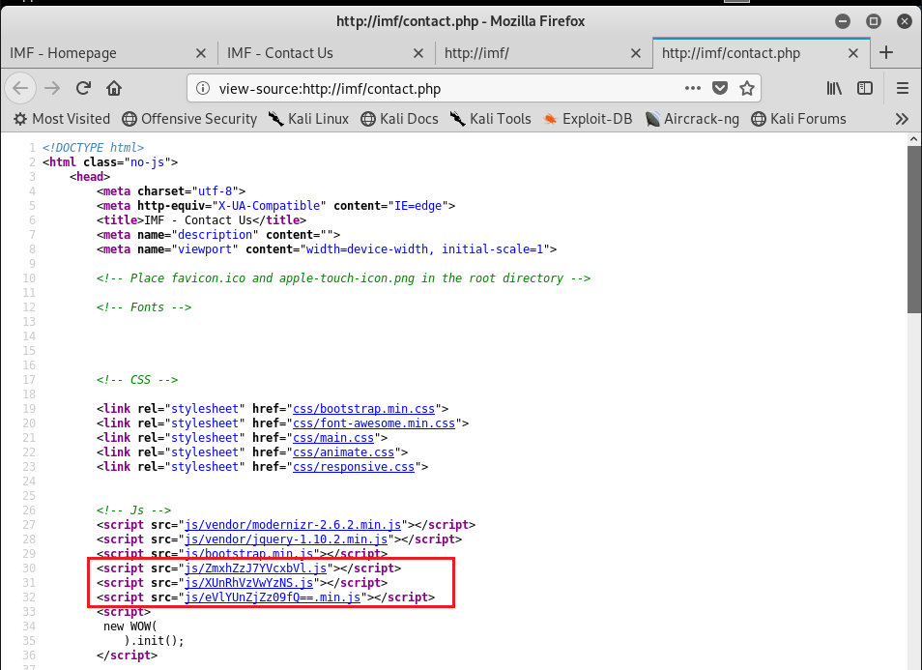Image resolution: width=922 pixels, height=670 pixels.
Task: Open js/bootstrap.min.js link
Action: tap(248, 554)
